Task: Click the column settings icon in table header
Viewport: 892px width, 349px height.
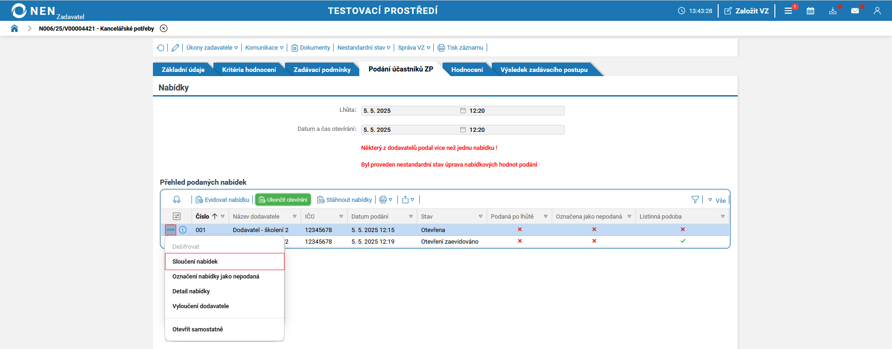Action: point(177,216)
